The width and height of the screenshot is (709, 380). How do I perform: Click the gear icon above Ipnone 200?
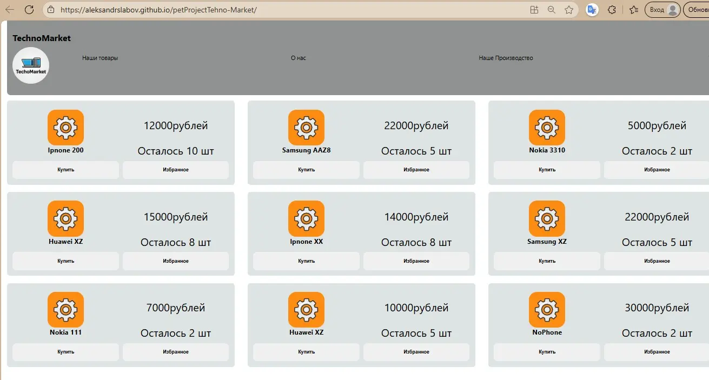click(65, 128)
